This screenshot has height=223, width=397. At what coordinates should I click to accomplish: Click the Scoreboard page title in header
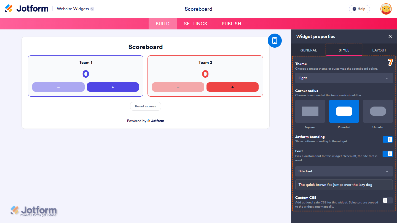(x=198, y=9)
